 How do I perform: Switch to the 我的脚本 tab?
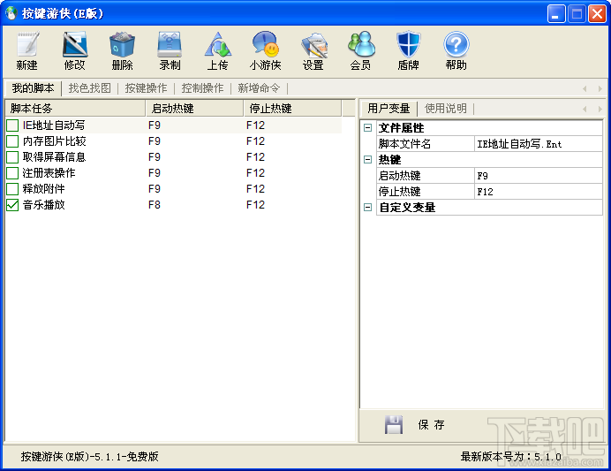point(34,88)
